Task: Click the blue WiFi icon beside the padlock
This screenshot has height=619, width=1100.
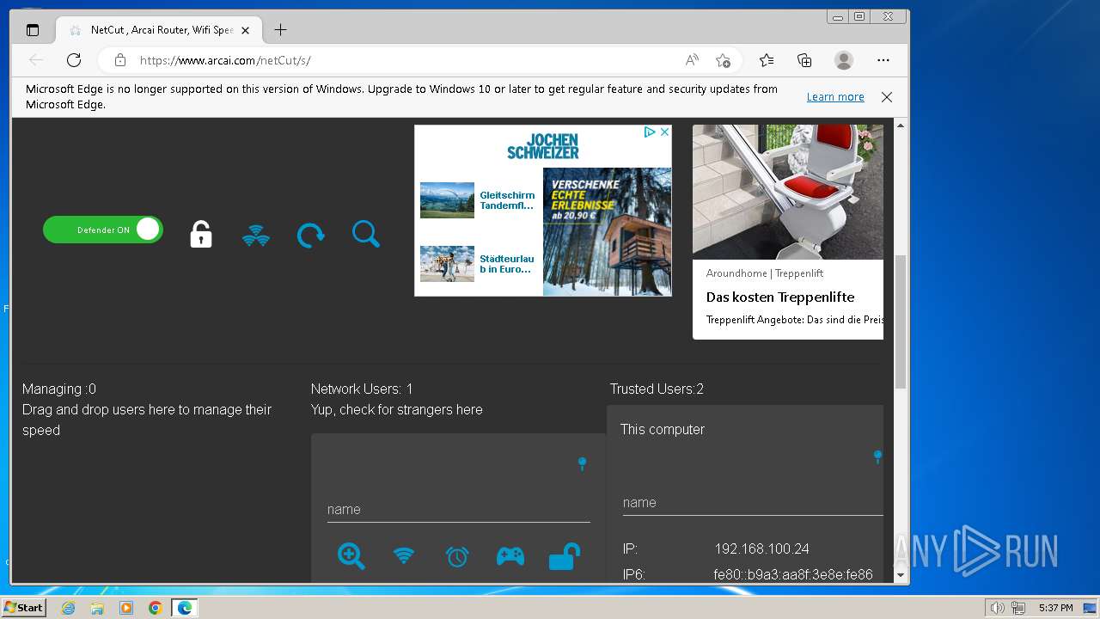Action: pyautogui.click(x=256, y=236)
